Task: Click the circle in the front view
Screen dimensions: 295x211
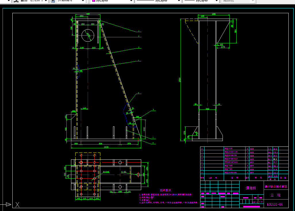Action: coord(88,35)
